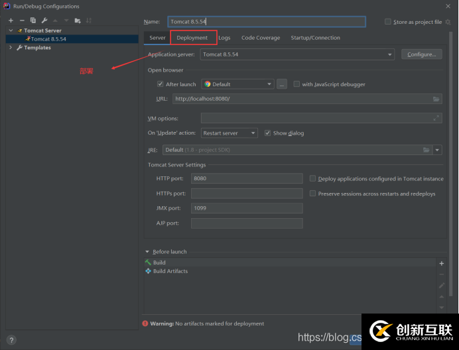
Task: Focus the VM options input field
Action: click(x=321, y=118)
